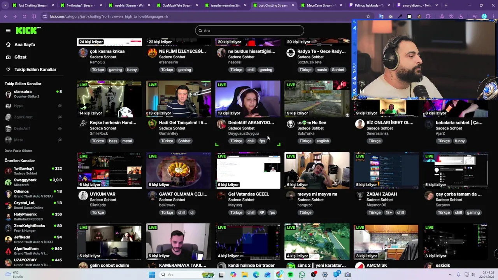Open the weather widget on taskbar

click(14, 275)
